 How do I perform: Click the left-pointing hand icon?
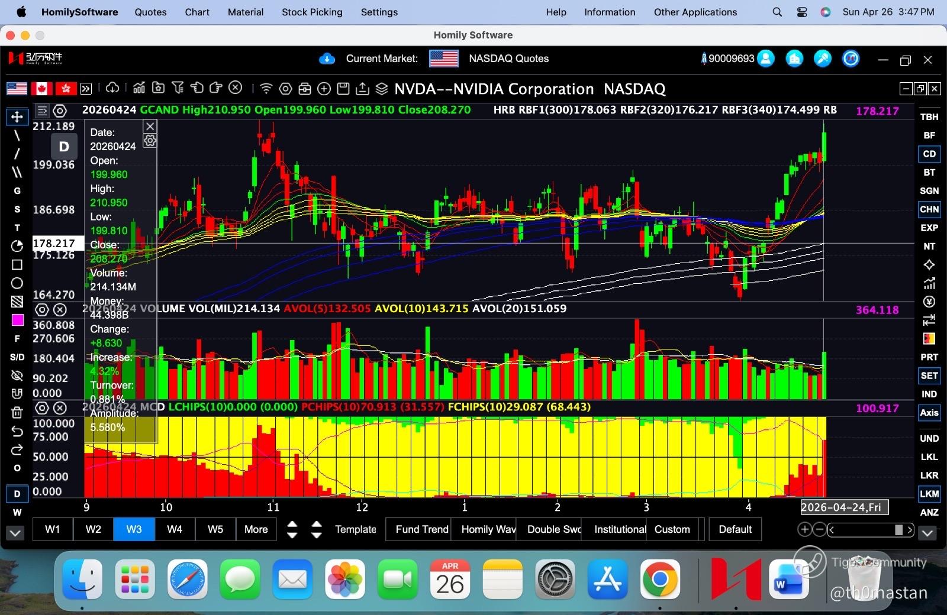197,88
